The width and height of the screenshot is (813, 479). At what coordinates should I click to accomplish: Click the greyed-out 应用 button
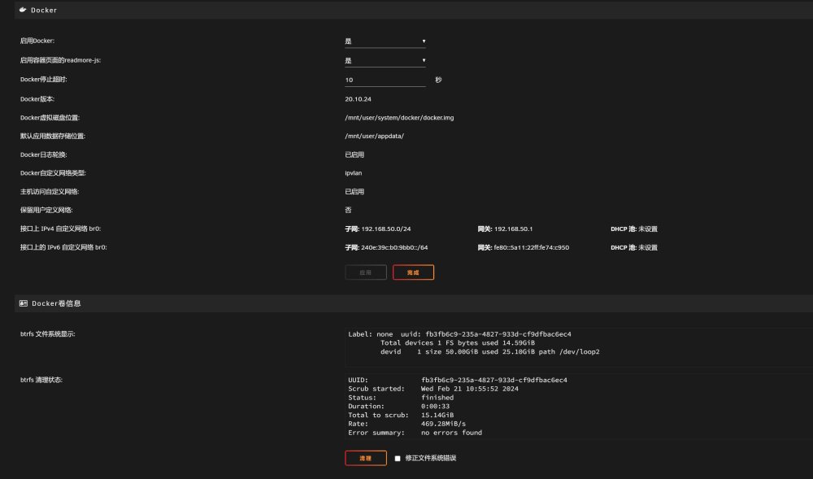coord(366,272)
